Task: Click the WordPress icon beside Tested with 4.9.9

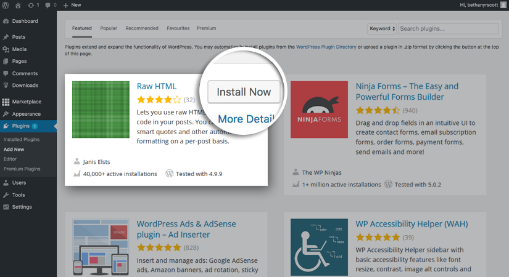Action: pyautogui.click(x=169, y=174)
